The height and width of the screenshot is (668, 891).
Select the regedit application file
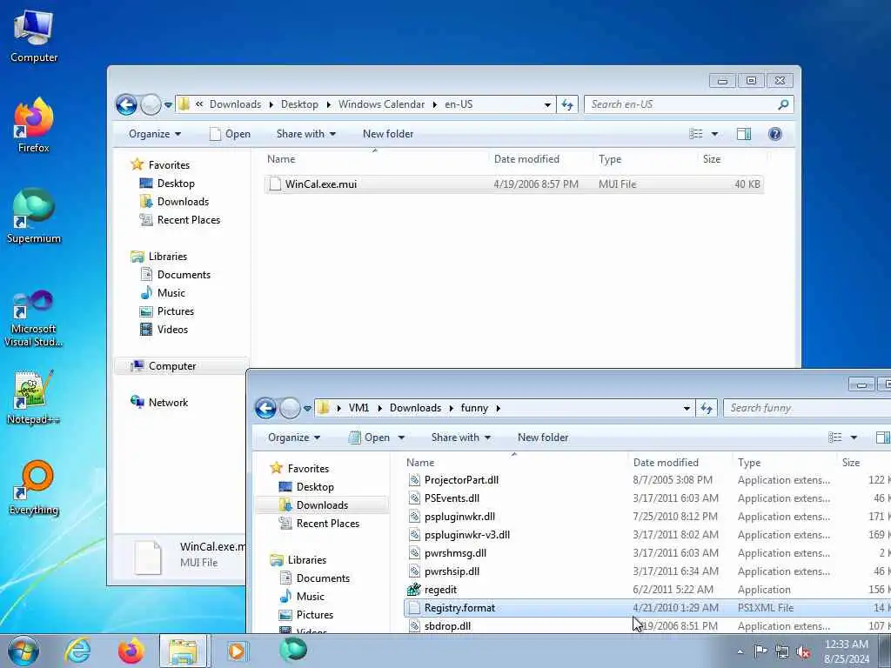pos(647,590)
